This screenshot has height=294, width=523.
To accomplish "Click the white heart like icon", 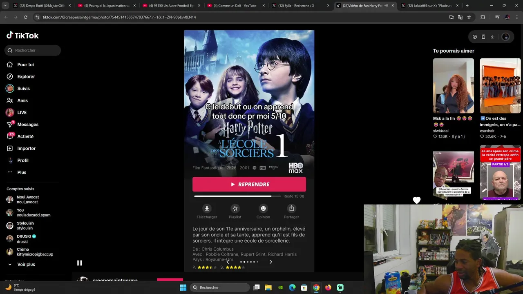I will (x=416, y=200).
